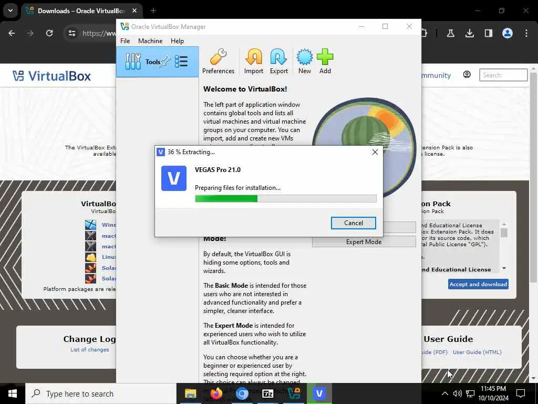Open the Machine menu
The height and width of the screenshot is (404, 538).
pyautogui.click(x=150, y=41)
